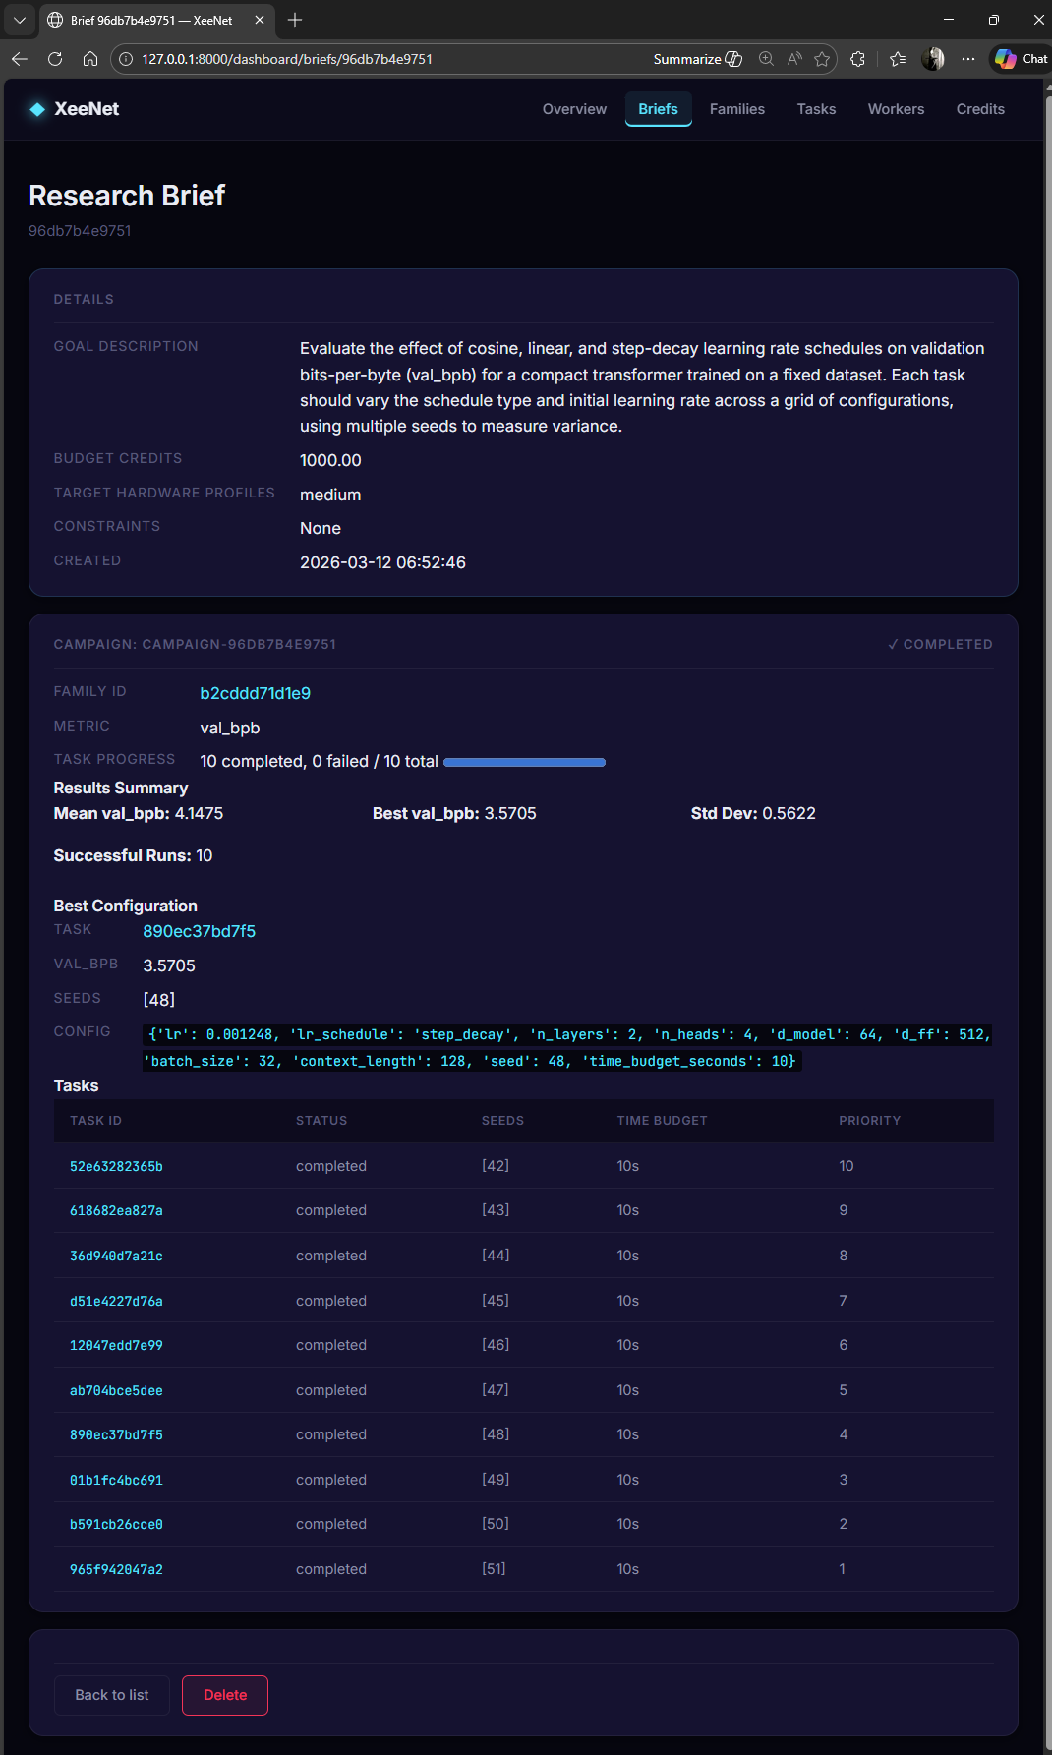Screen dimensions: 1052x1755
Task: Select the Brief 96db7b4e9751 browser tab
Action: 157,20
